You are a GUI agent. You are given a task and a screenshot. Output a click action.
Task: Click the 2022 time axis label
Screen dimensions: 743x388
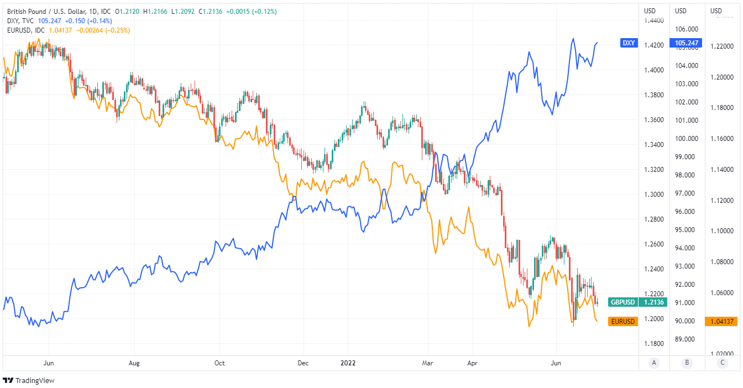coord(348,363)
